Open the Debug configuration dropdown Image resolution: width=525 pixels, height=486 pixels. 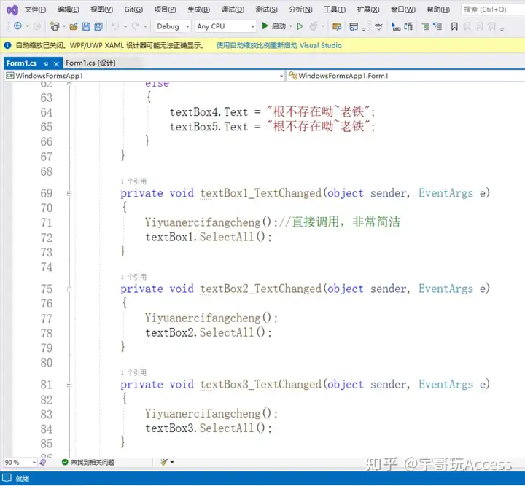point(173,26)
